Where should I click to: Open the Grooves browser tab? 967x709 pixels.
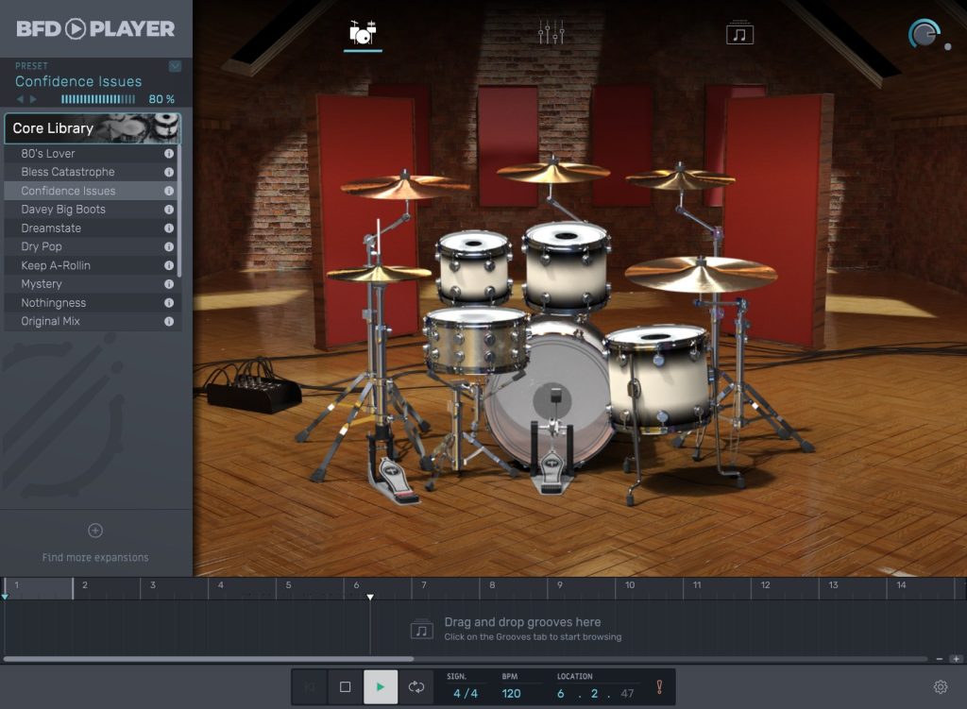(x=739, y=33)
